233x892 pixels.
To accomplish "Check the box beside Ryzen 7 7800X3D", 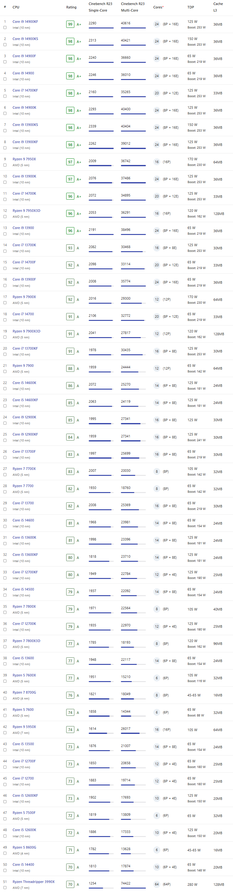I will pos(5,647).
